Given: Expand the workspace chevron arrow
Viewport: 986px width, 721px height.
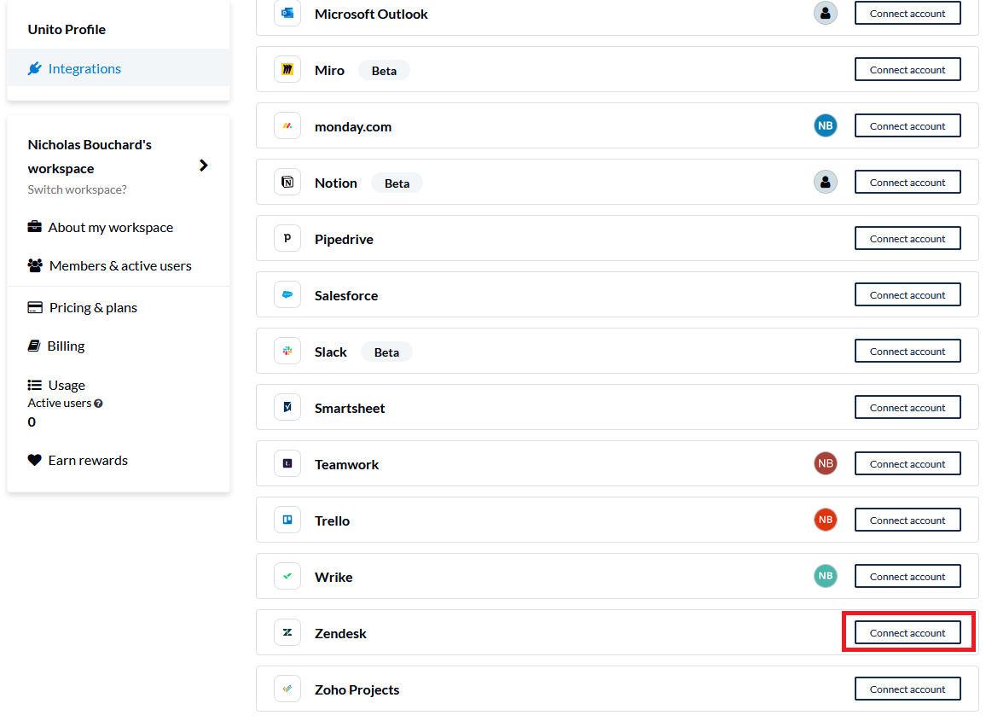Looking at the screenshot, I should [203, 166].
